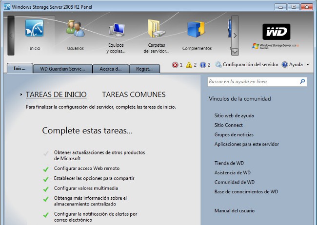Switch to the Regist... tab
The image size is (317, 225).
click(x=144, y=69)
